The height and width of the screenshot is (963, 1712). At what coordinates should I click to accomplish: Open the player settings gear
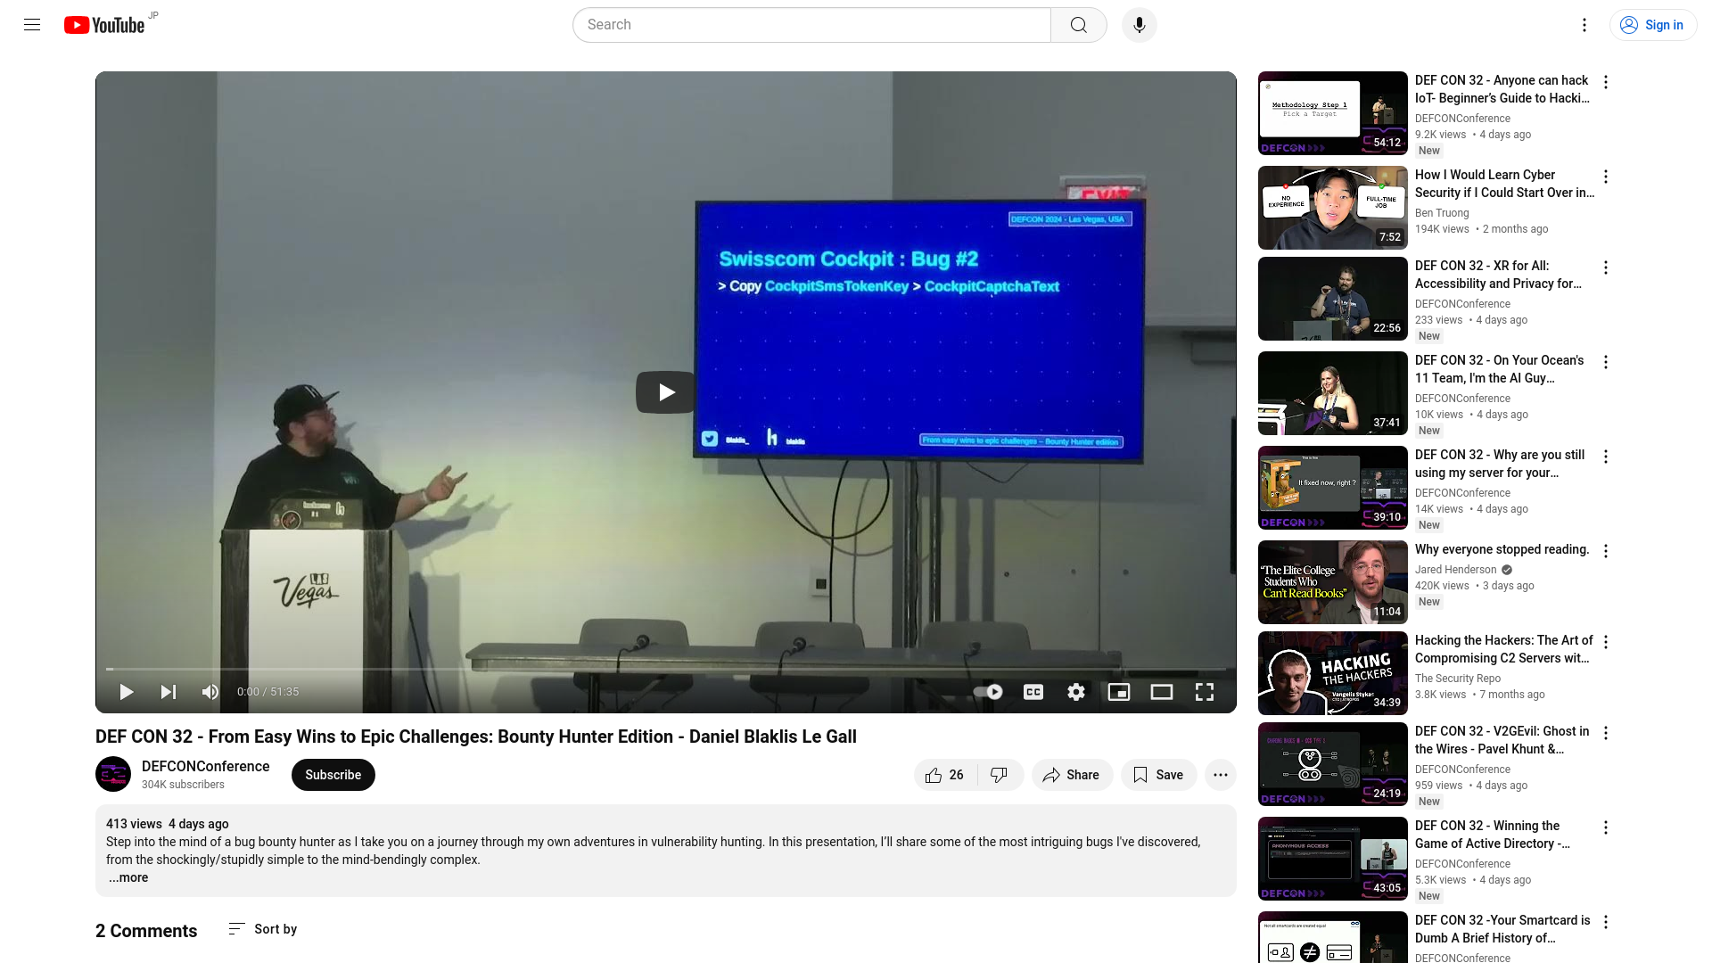(x=1076, y=692)
